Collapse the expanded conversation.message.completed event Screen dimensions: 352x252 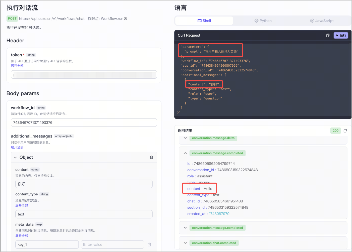pyautogui.click(x=185, y=153)
